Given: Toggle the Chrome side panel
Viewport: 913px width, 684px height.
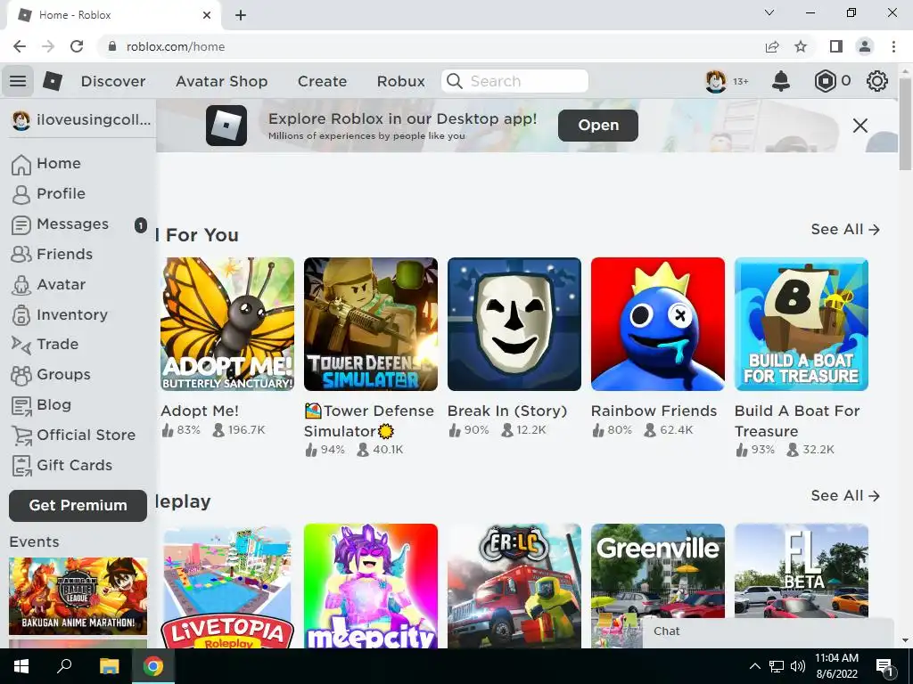Looking at the screenshot, I should [836, 46].
